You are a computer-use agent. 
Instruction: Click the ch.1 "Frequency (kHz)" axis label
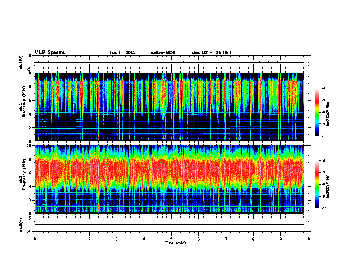24,102
